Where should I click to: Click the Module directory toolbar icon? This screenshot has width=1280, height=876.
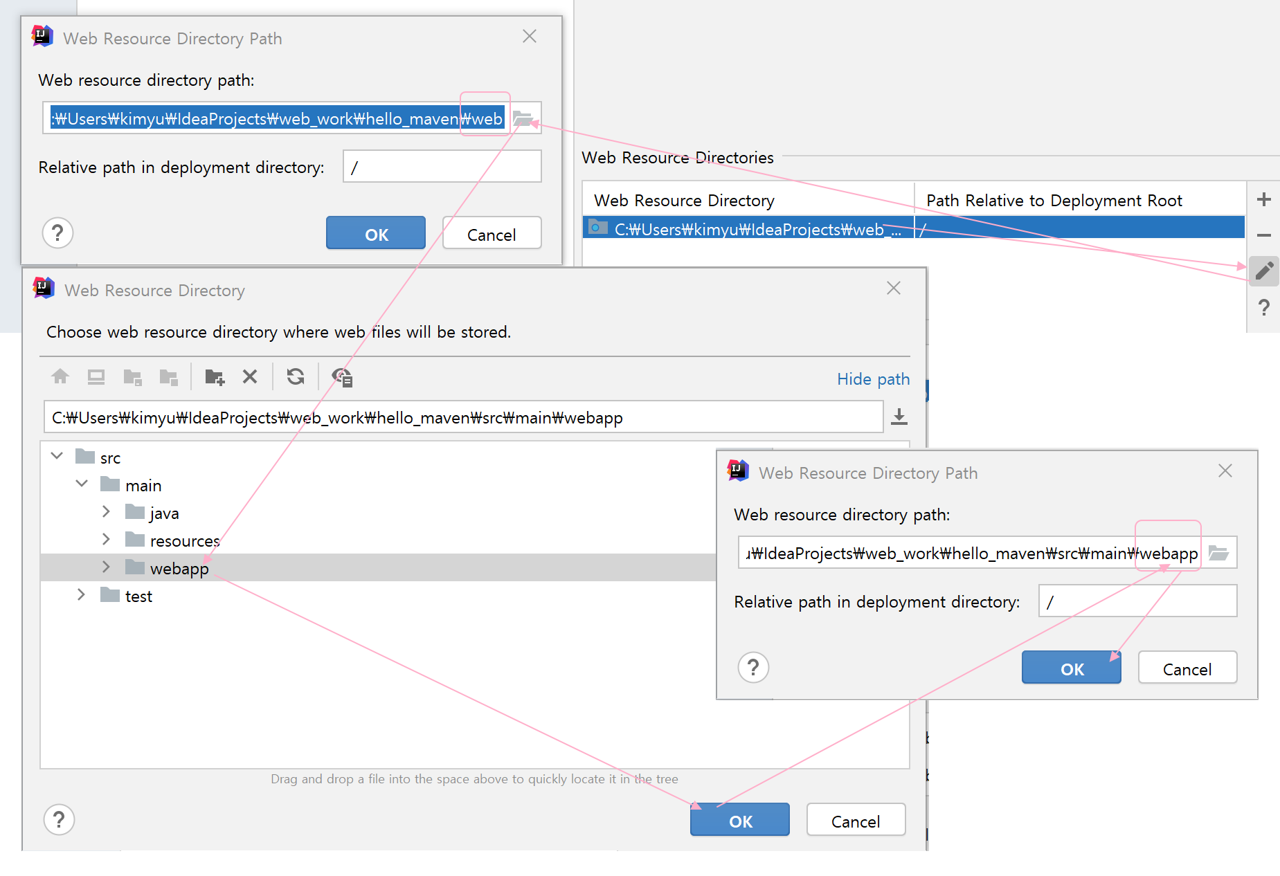(x=168, y=376)
